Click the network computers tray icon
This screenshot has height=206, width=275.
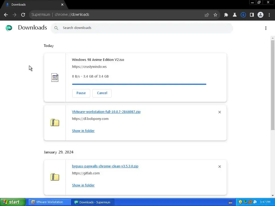coord(255,202)
